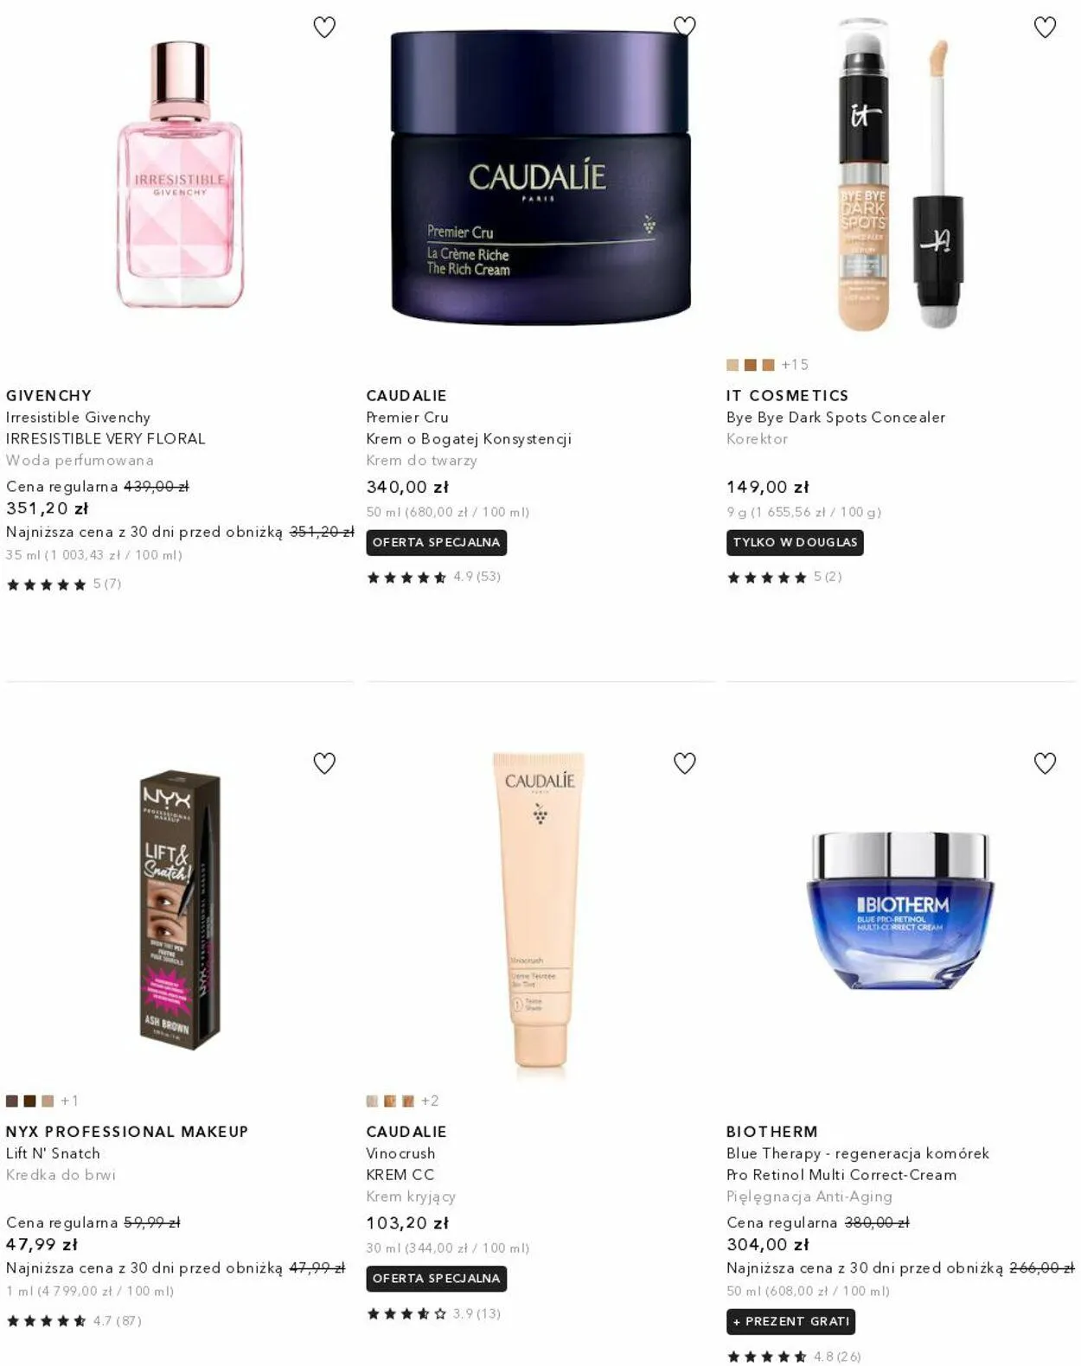The width and height of the screenshot is (1081, 1366).
Task: Open NYX Professional Makeup product title
Action: pos(127,1132)
